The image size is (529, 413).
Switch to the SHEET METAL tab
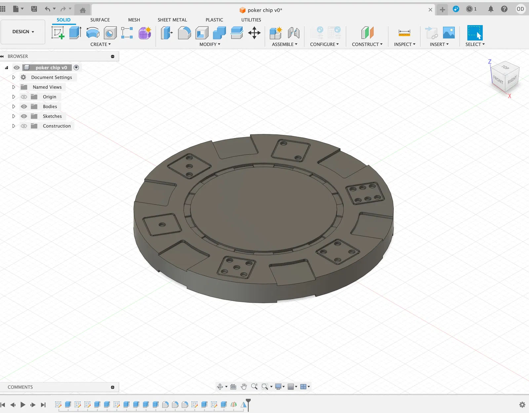tap(172, 20)
